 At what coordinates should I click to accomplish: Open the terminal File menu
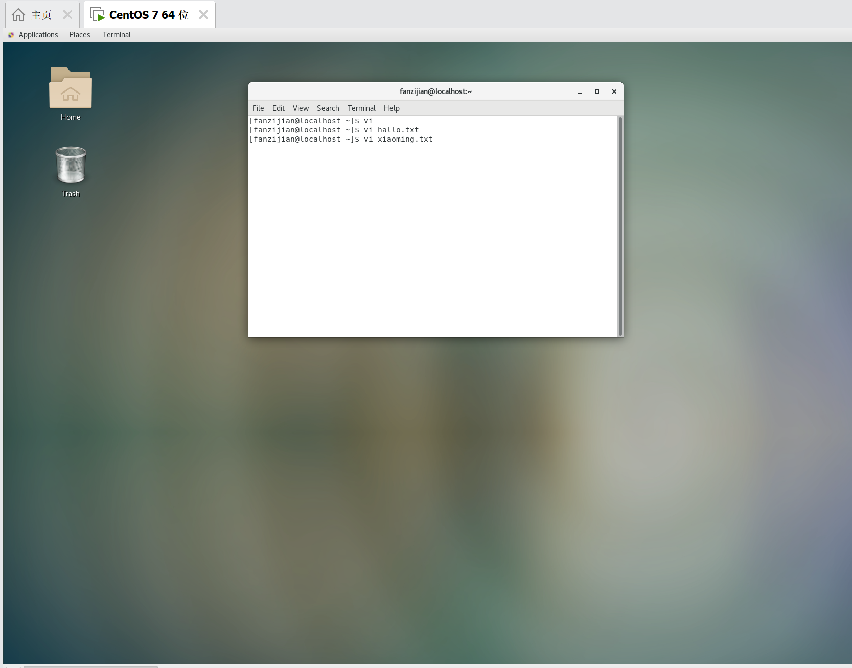(x=258, y=108)
